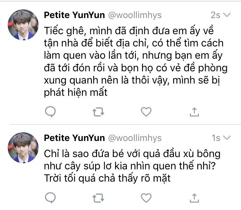Open the 1s timestamp of second tweet
This screenshot has width=241, height=210.
(x=216, y=138)
